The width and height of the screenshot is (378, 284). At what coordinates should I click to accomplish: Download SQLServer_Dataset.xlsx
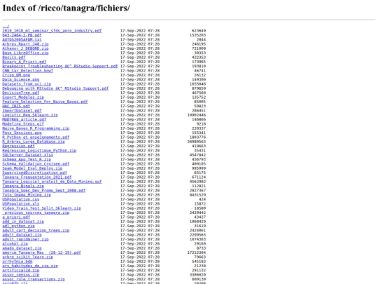(x=28, y=155)
